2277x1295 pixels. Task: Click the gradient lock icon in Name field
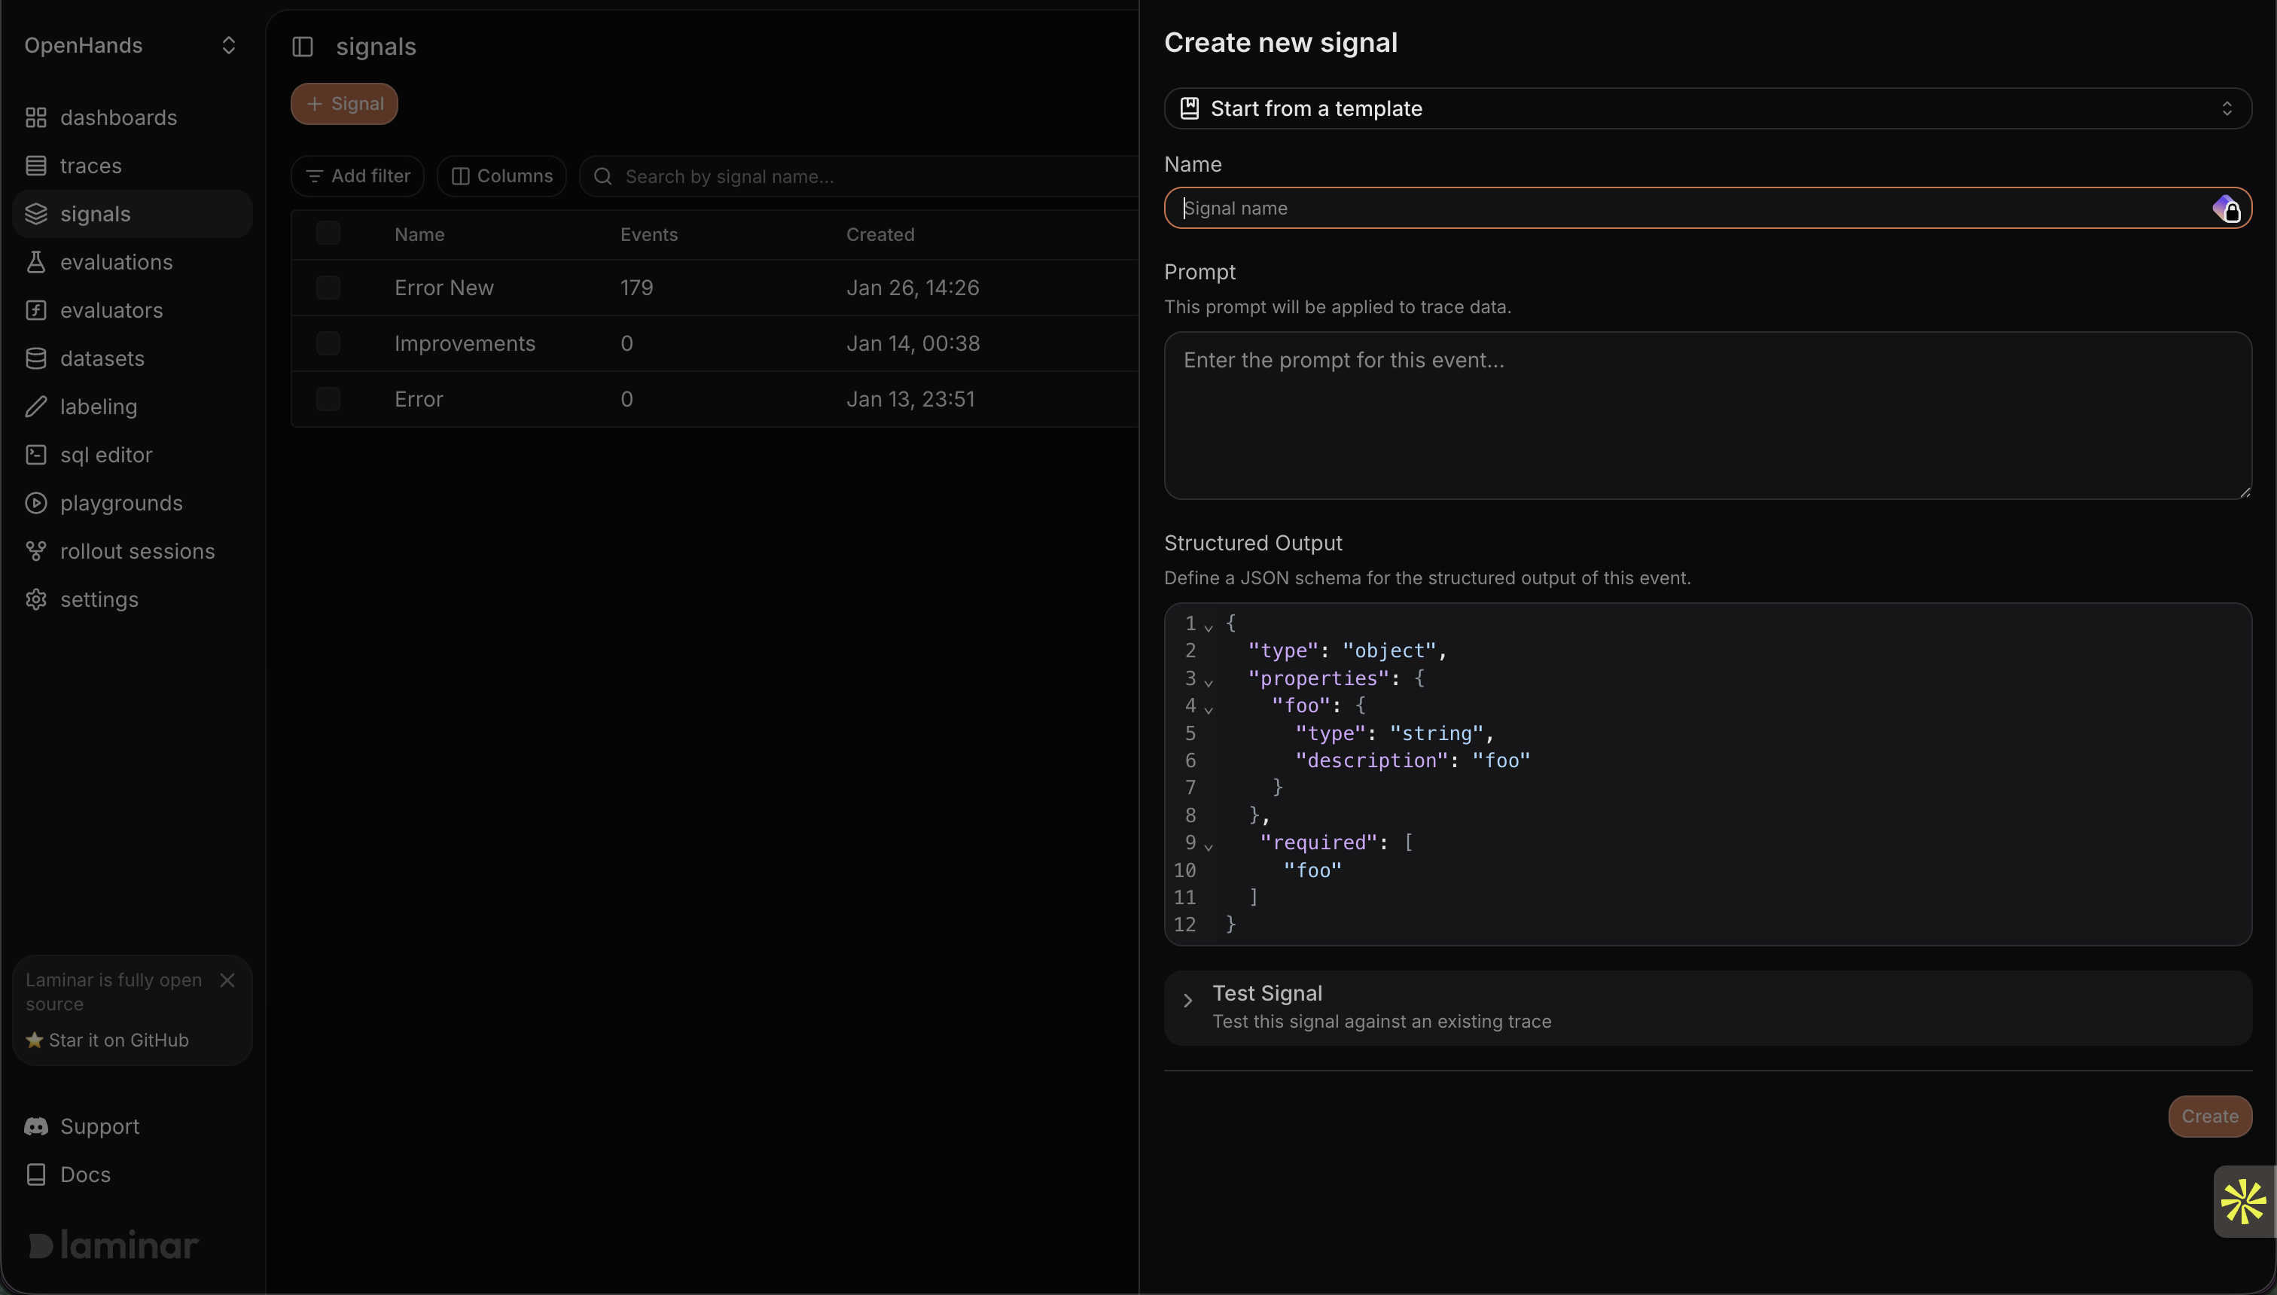[x=2227, y=208]
